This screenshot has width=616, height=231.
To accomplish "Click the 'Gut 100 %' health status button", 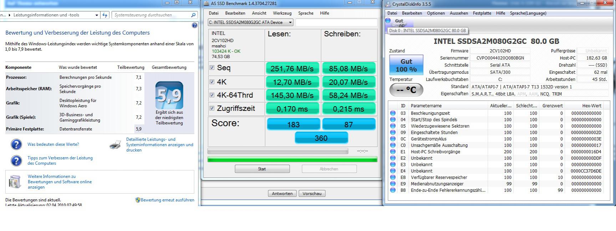I will coord(406,65).
